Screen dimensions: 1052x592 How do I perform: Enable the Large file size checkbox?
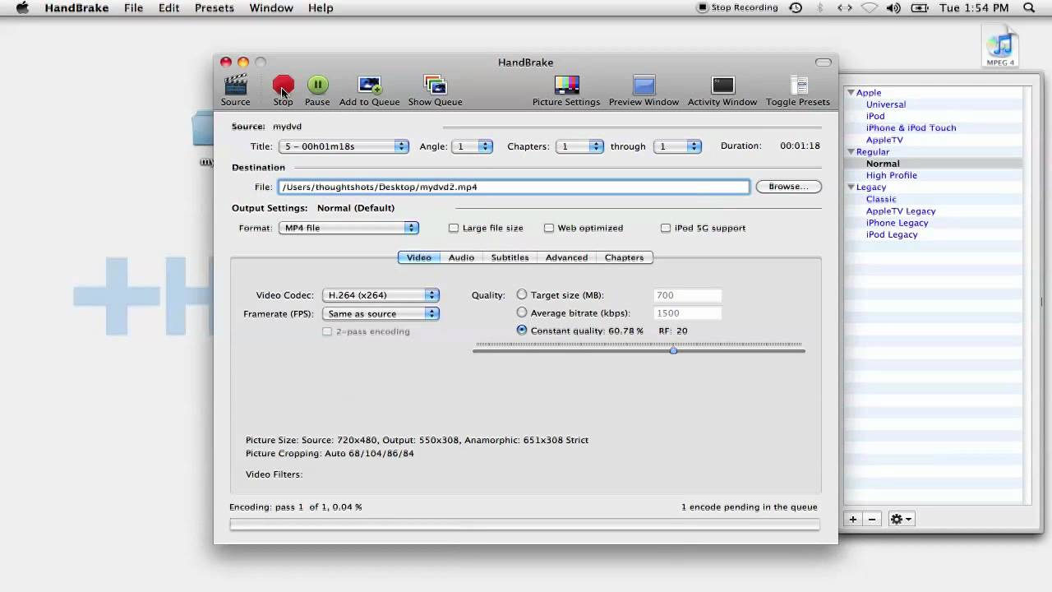454,228
